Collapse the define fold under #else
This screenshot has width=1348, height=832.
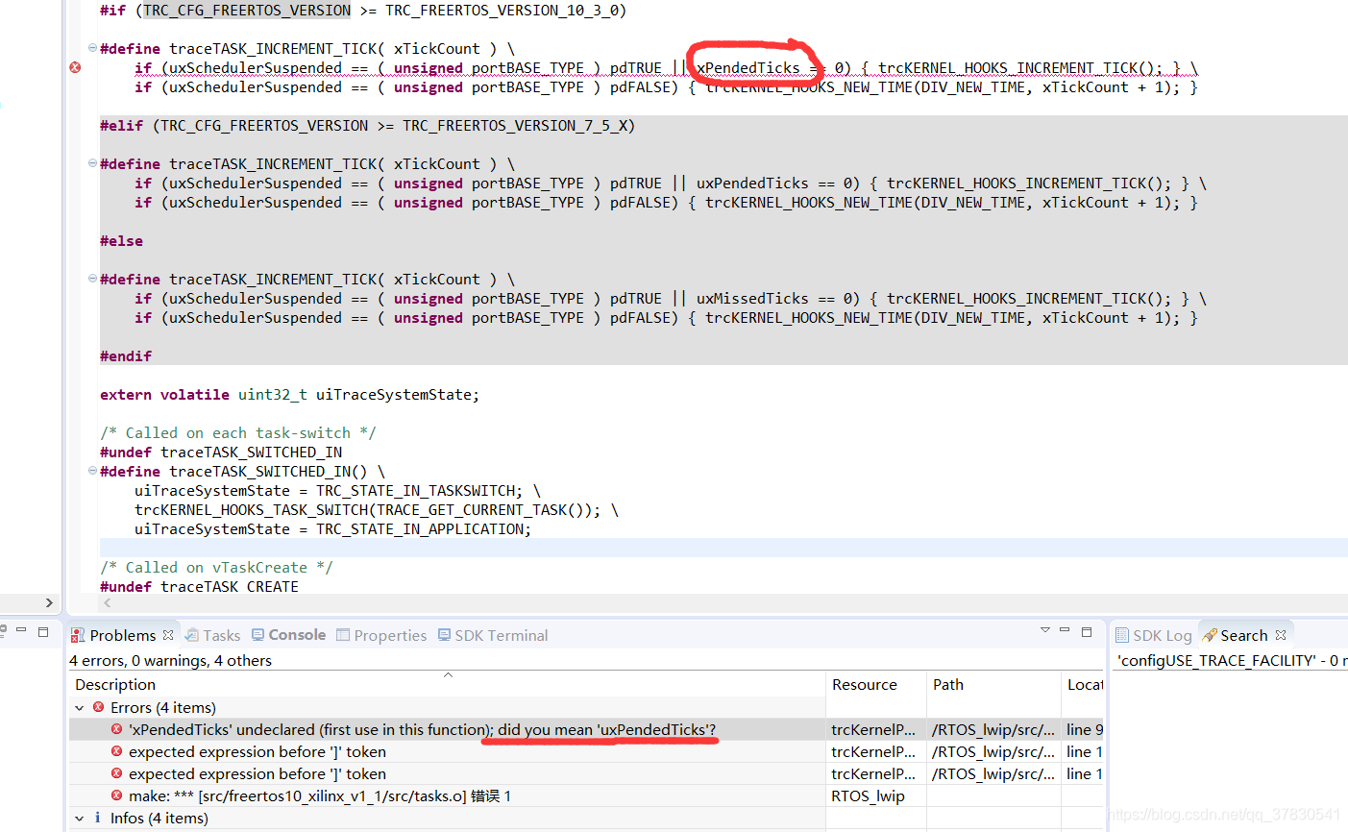click(x=92, y=278)
